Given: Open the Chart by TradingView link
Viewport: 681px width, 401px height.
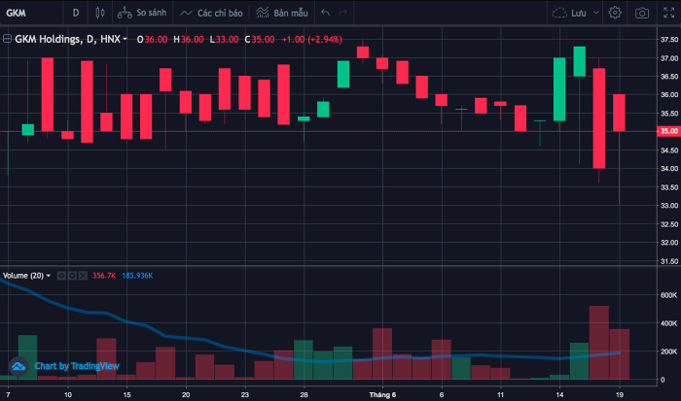Looking at the screenshot, I should coord(76,366).
